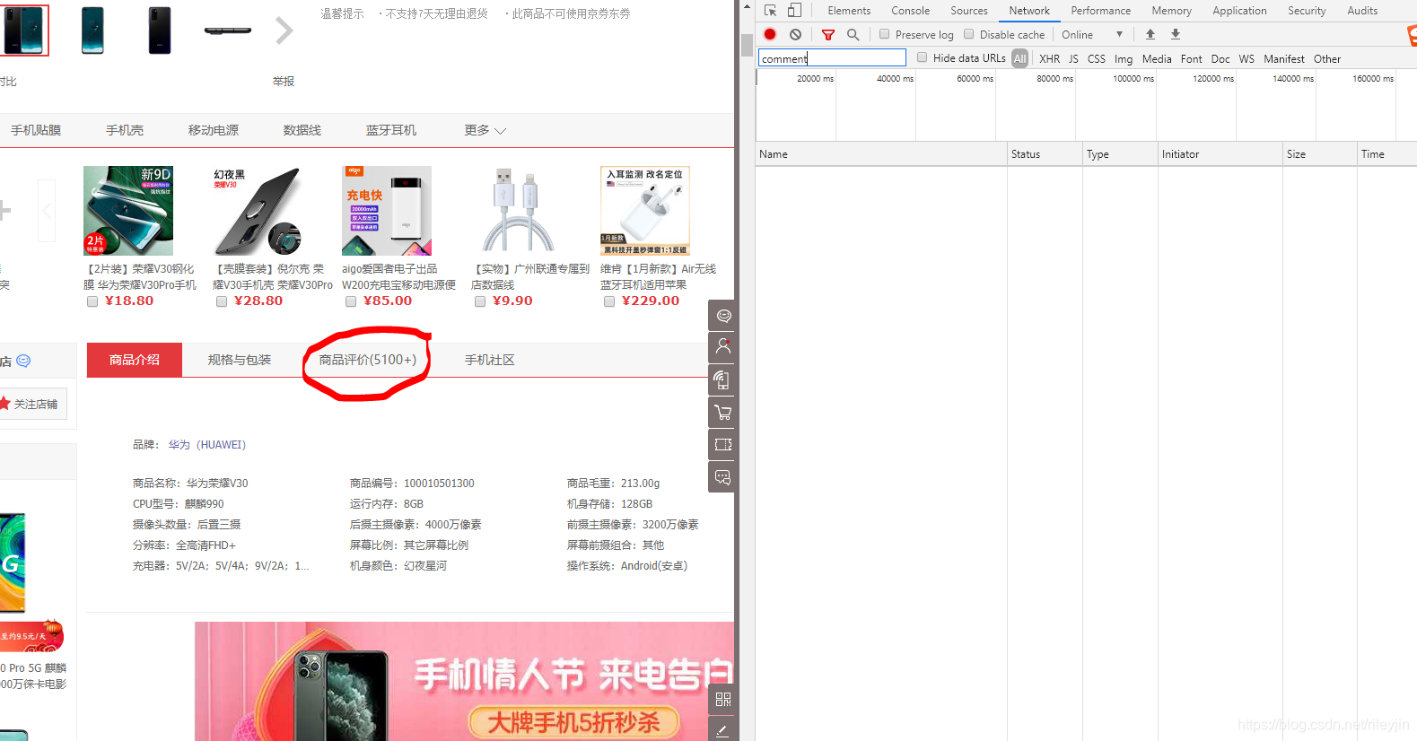Switch to the Performance tab
This screenshot has height=741, width=1417.
tap(1100, 11)
